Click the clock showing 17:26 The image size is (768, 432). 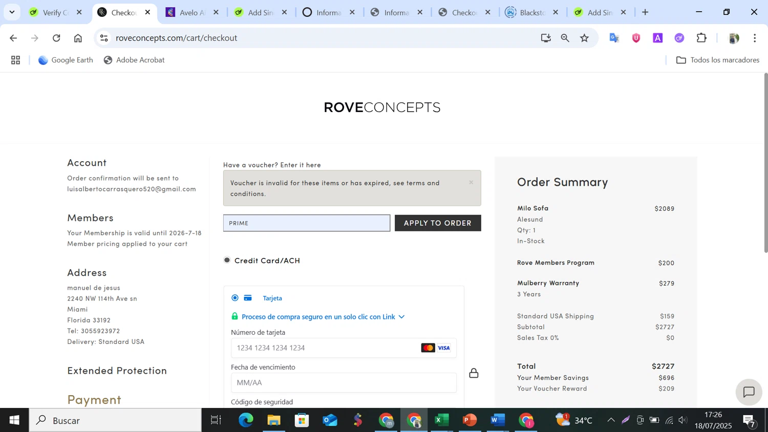click(713, 415)
